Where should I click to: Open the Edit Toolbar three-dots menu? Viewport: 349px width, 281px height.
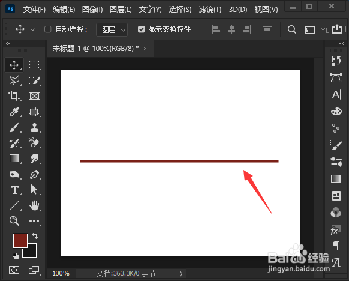(x=34, y=221)
